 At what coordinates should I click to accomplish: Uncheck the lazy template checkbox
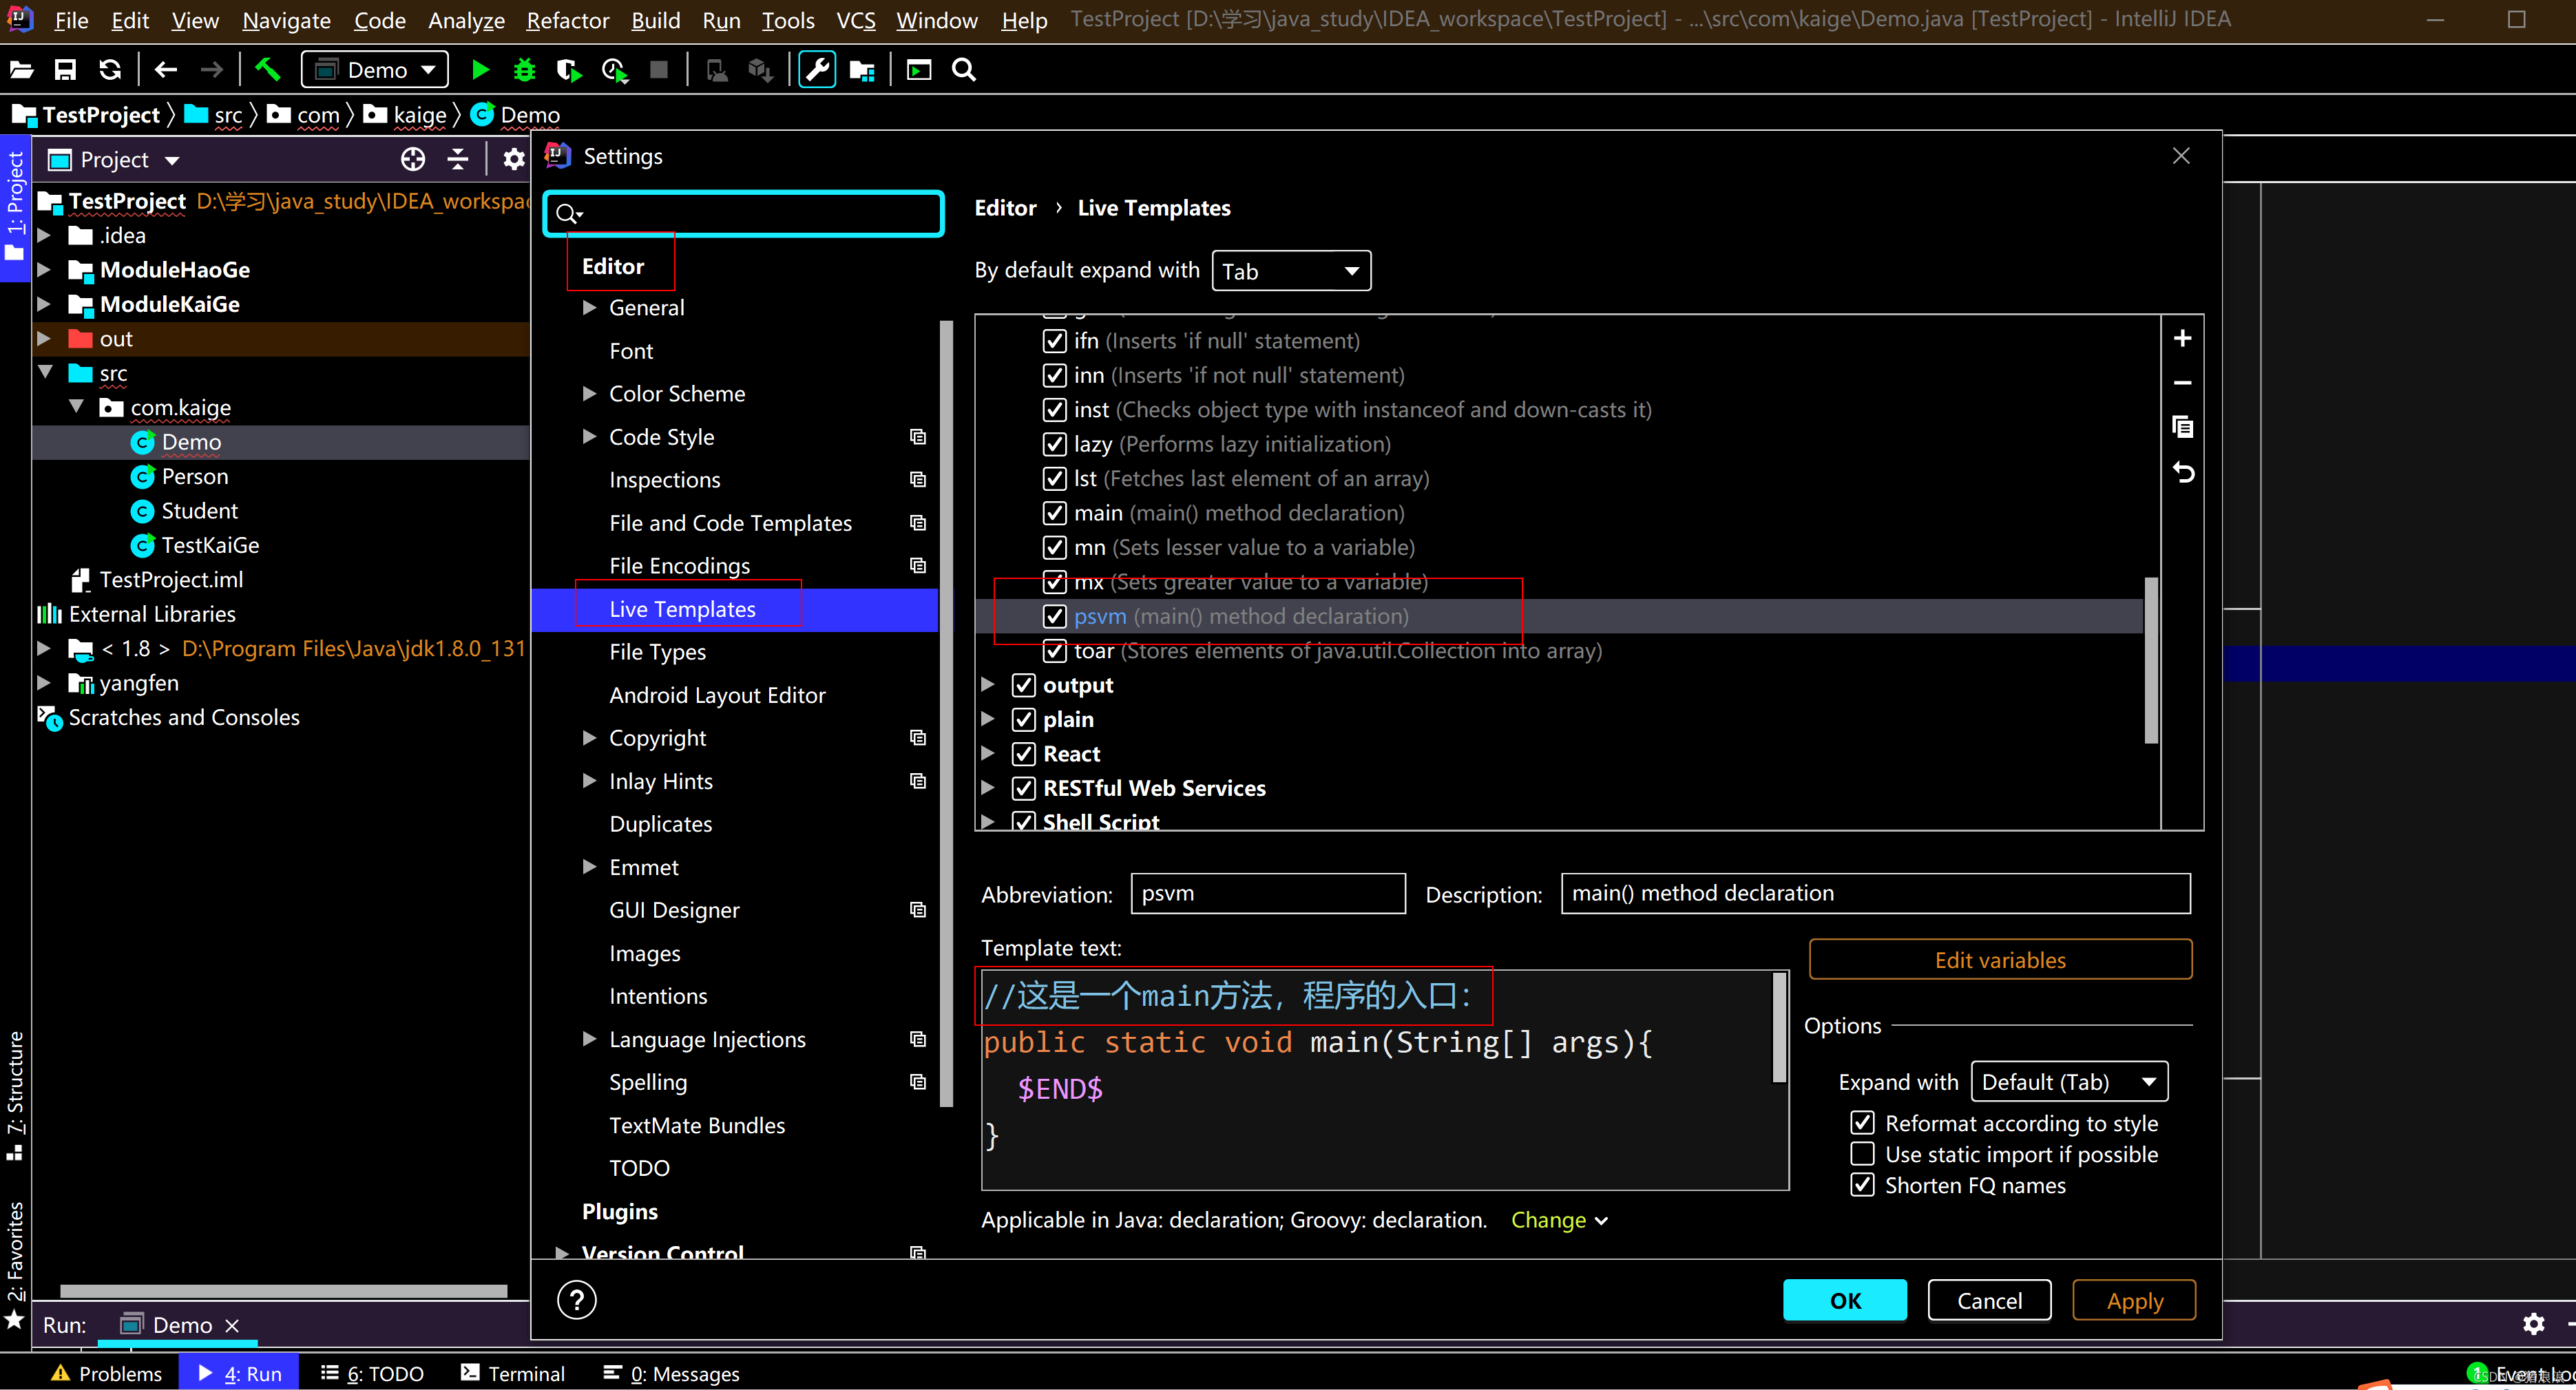click(x=1054, y=444)
